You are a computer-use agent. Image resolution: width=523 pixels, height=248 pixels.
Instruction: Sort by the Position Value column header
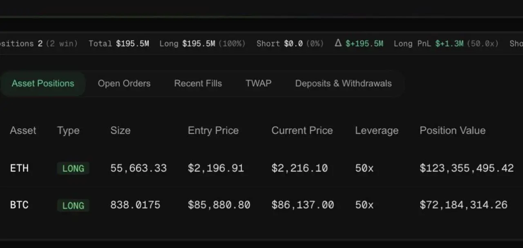point(453,131)
